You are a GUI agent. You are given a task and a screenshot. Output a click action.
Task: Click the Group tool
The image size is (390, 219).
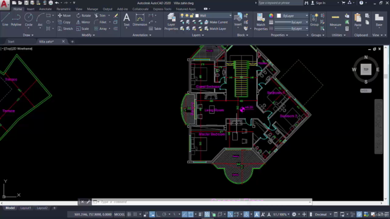314,20
